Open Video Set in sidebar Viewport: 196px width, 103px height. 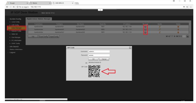coord(15,34)
